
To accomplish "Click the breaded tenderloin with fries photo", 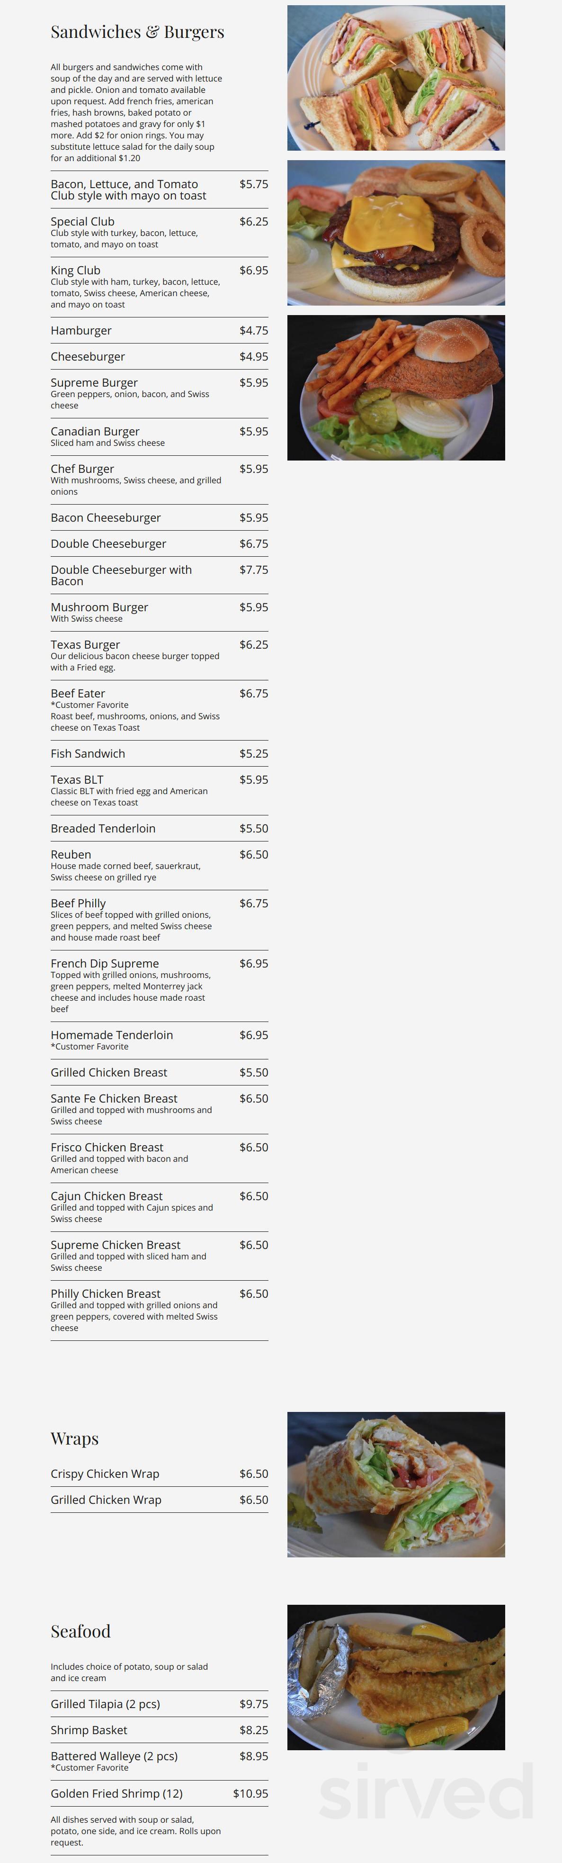I will click(396, 388).
